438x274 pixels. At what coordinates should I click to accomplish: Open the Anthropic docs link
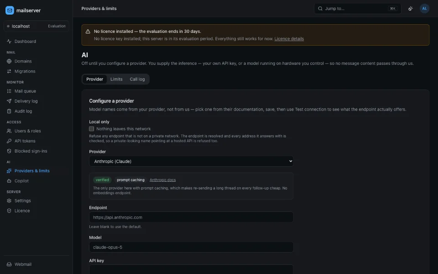(x=162, y=180)
